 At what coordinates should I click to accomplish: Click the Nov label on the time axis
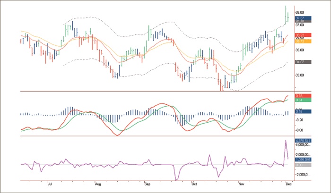pyautogui.click(x=242, y=182)
